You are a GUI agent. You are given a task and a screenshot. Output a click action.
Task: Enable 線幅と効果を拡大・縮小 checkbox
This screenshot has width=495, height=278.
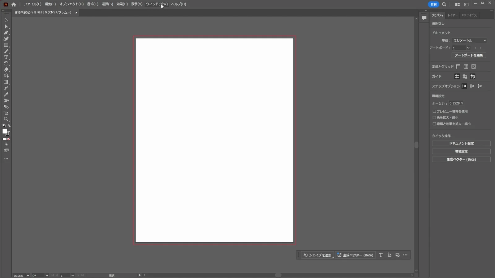[434, 124]
